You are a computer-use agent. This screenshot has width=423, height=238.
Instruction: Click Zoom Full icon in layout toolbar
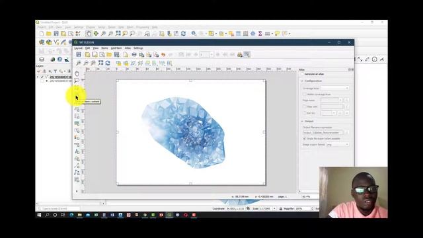100,63
